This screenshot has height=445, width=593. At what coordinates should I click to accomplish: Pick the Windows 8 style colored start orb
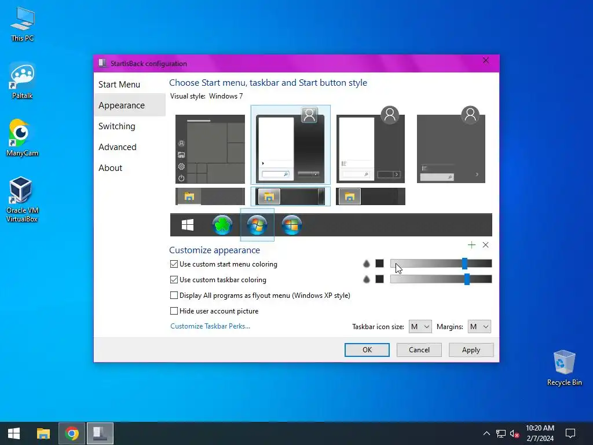(x=292, y=225)
